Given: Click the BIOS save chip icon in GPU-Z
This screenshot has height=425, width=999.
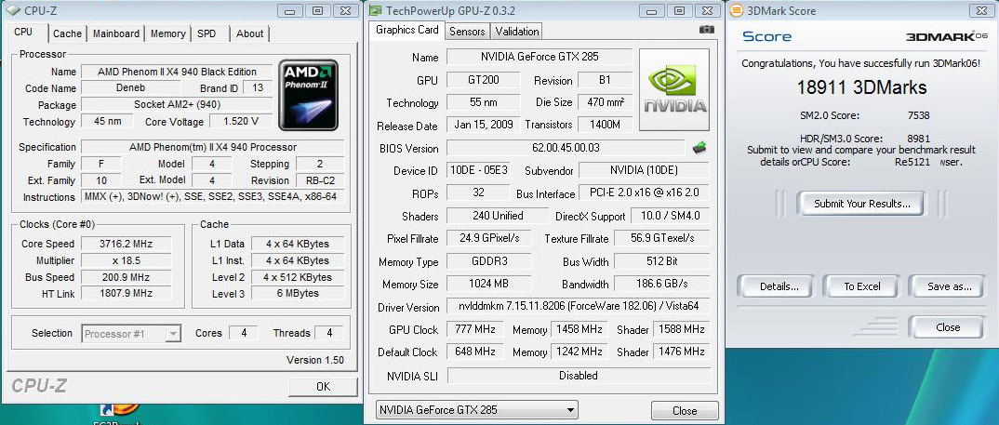Looking at the screenshot, I should coord(699,148).
